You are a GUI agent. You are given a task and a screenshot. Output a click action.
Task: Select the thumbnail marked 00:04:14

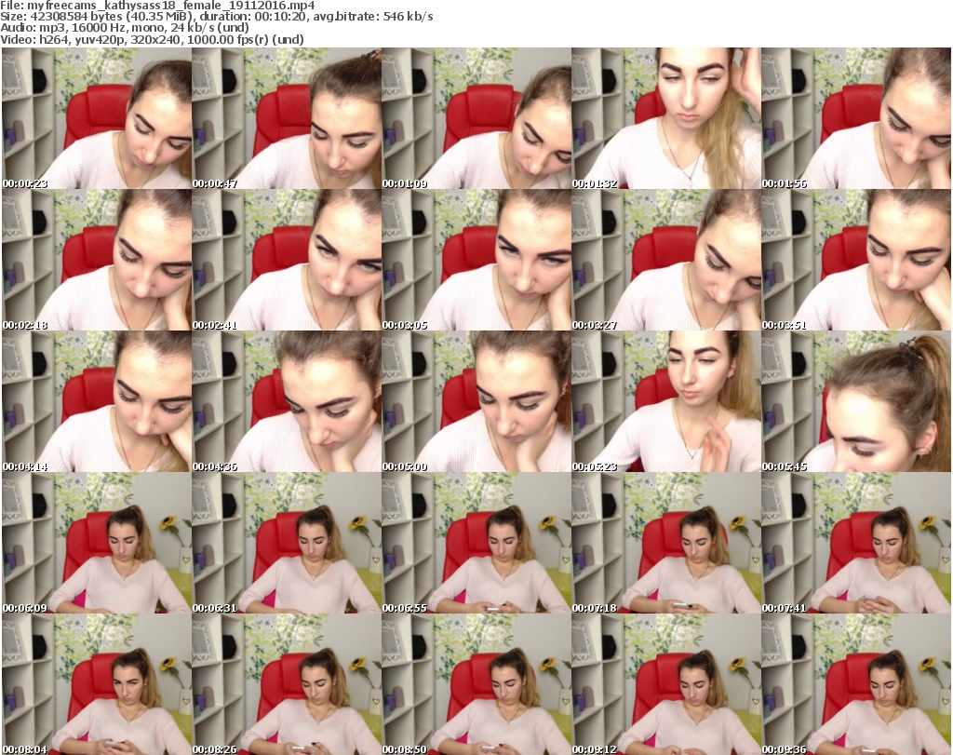97,401
